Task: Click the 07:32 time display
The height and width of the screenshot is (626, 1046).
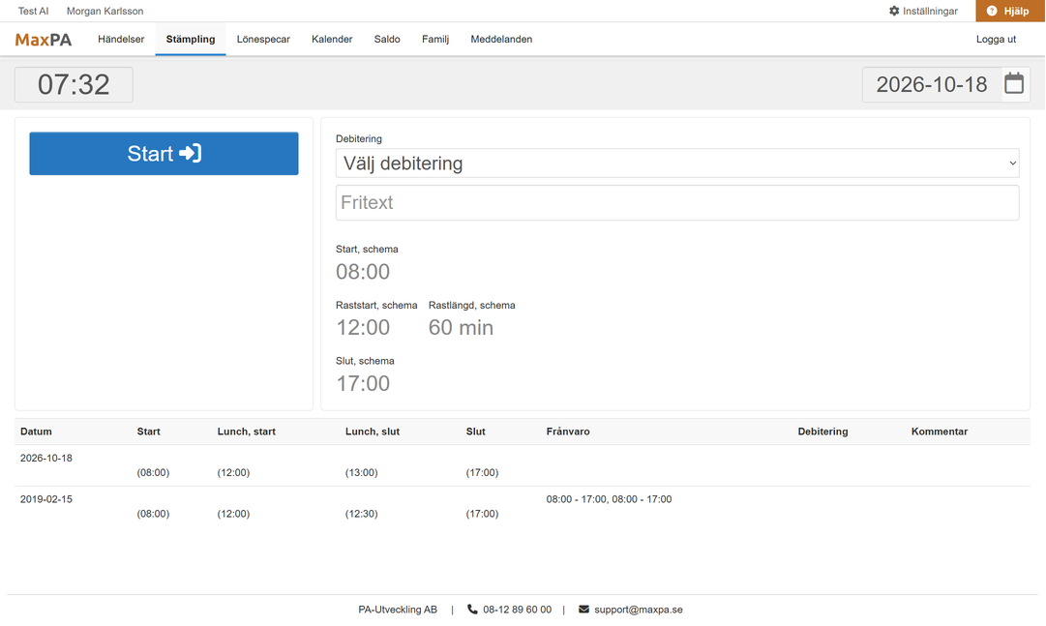Action: [x=74, y=85]
